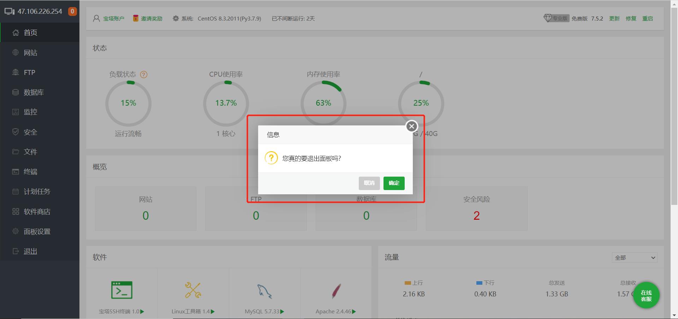This screenshot has width=678, height=319.
Task: Open the 数据库 overview card showing 0
Action: click(x=366, y=208)
